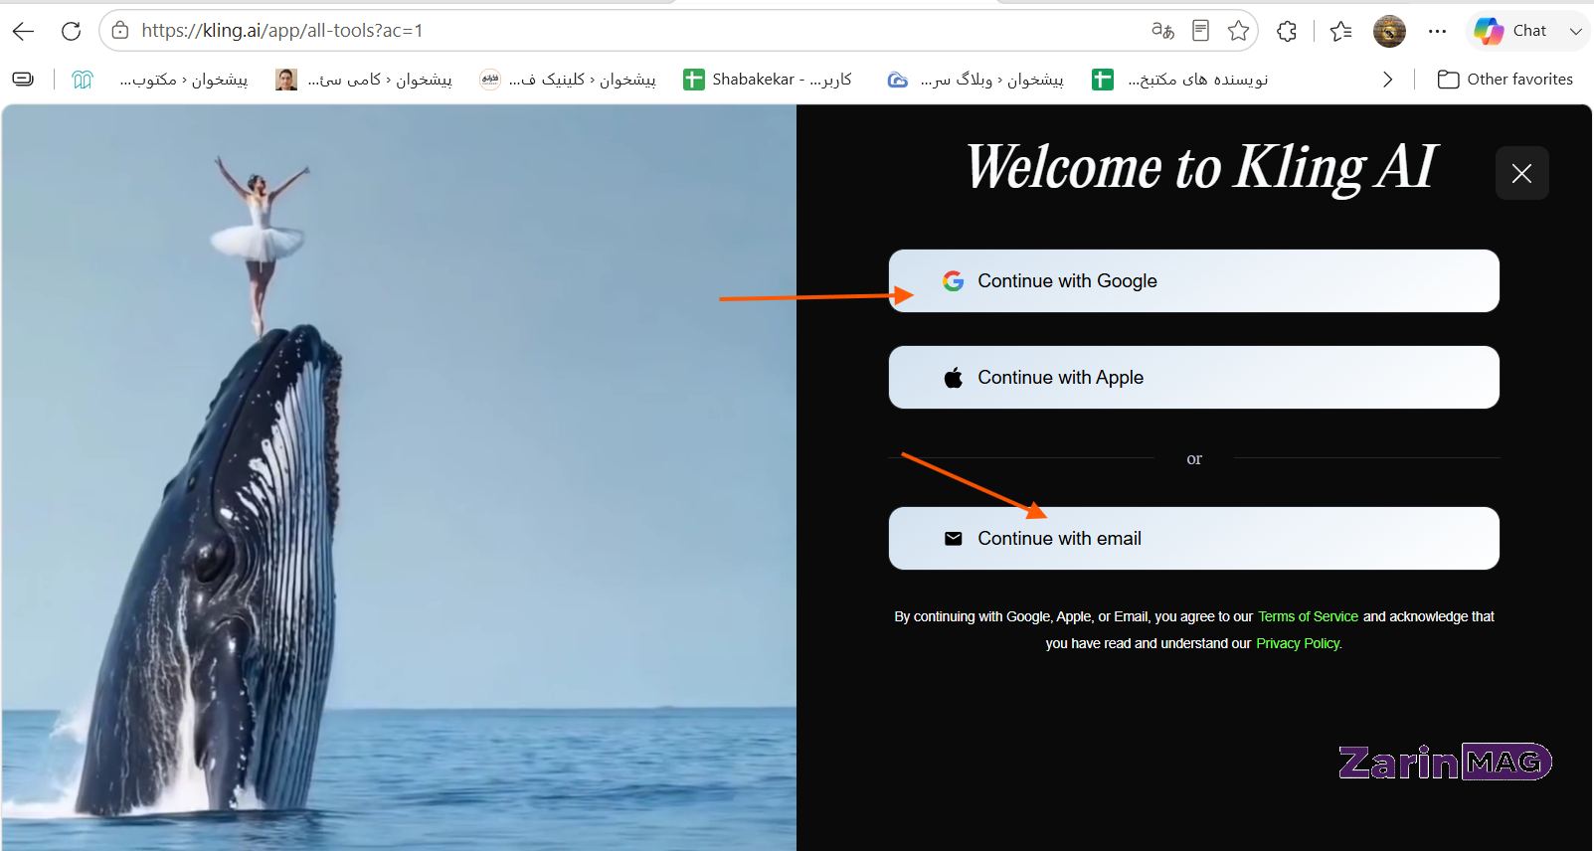The image size is (1594, 851).
Task: Open the Other favorites folder
Action: (1505, 80)
